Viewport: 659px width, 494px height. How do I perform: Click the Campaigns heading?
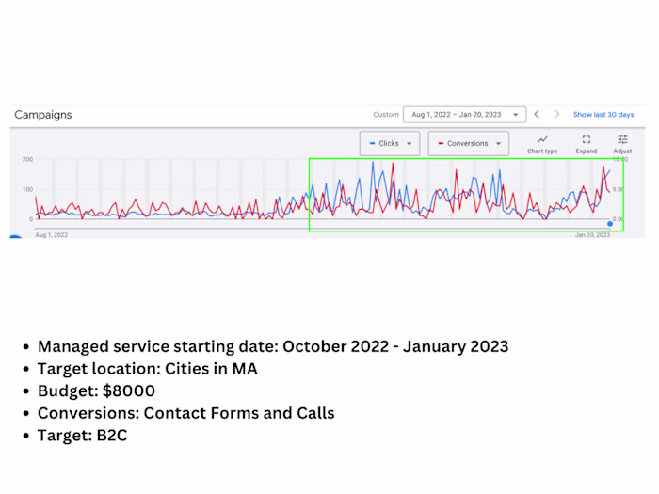[x=43, y=115]
